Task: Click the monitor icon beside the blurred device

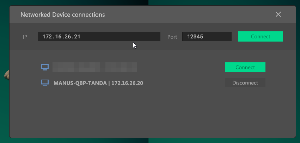Action: [44, 67]
